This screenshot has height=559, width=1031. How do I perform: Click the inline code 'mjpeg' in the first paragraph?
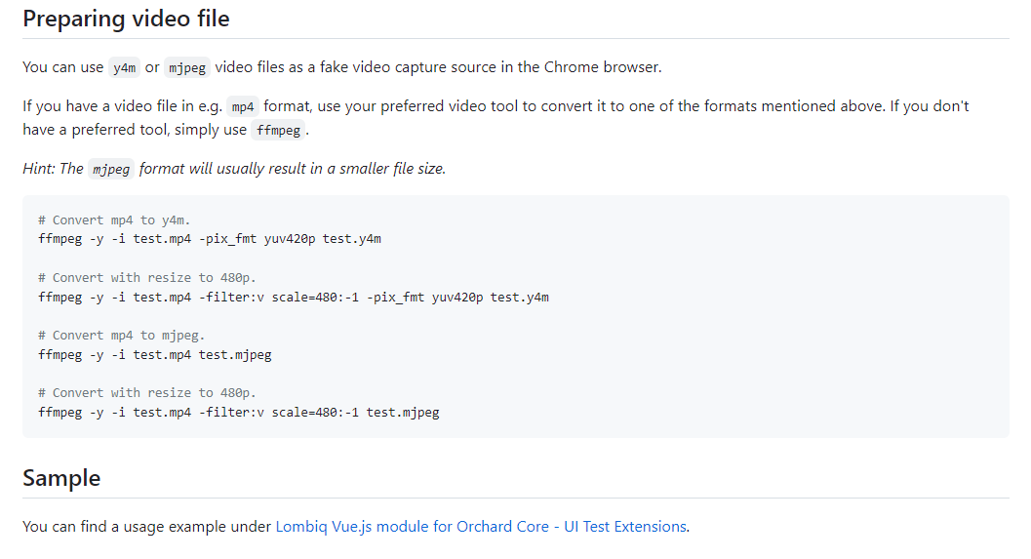187,67
